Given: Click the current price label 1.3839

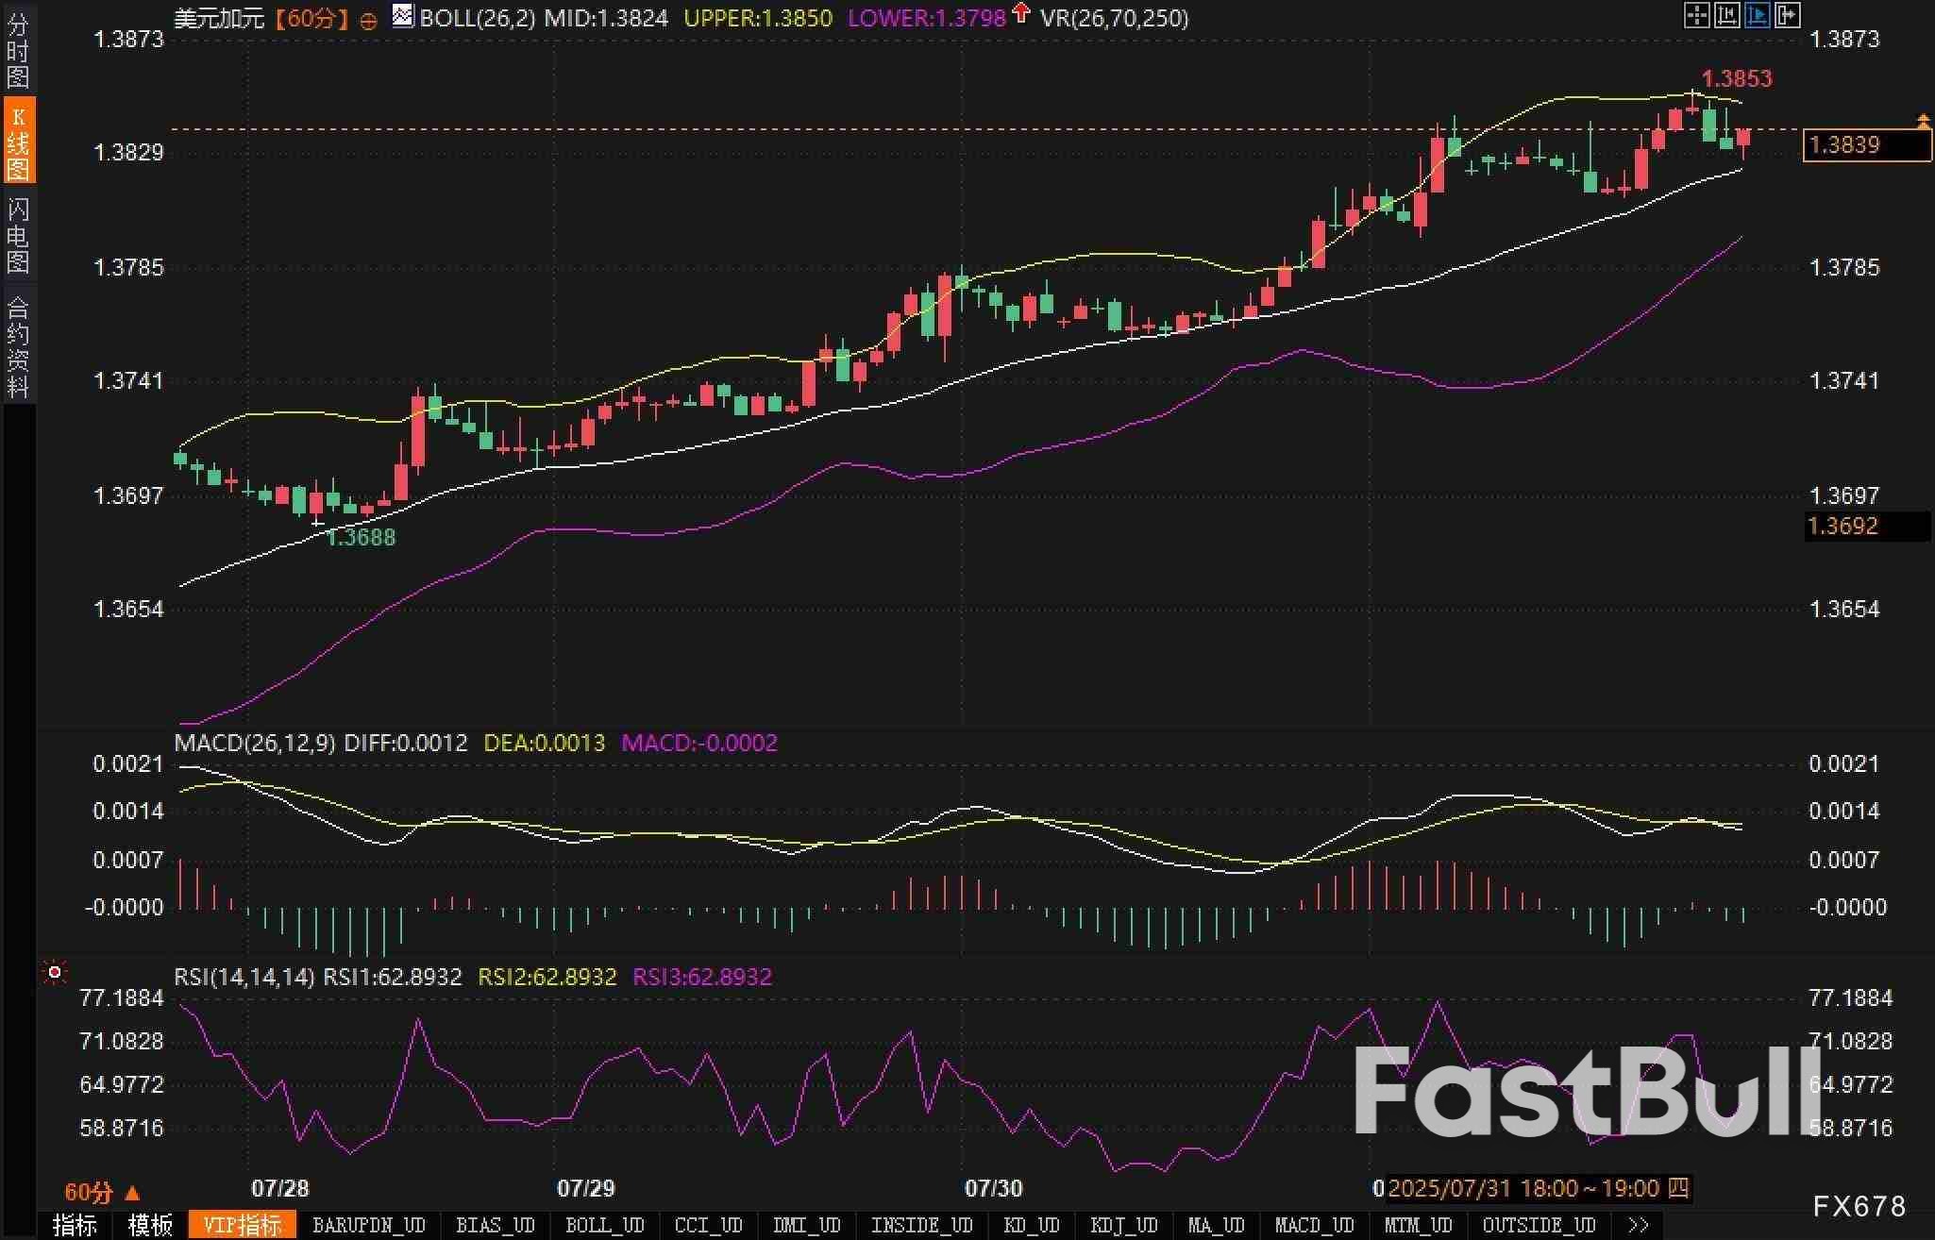Looking at the screenshot, I should click(x=1865, y=145).
